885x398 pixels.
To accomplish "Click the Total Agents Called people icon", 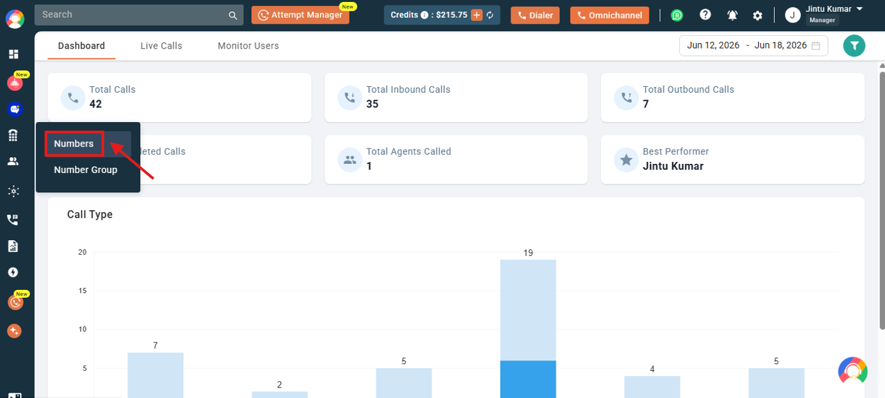I will pyautogui.click(x=349, y=160).
